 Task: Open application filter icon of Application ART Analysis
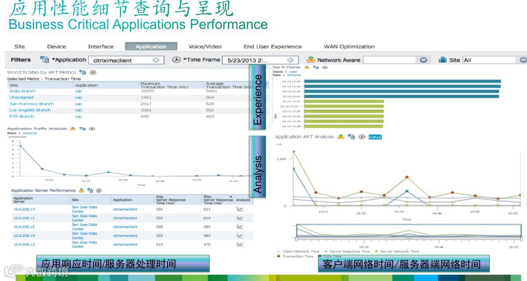pyautogui.click(x=351, y=137)
